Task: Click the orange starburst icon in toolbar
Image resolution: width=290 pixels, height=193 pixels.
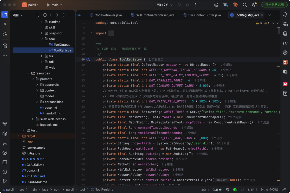Action: (235, 5)
